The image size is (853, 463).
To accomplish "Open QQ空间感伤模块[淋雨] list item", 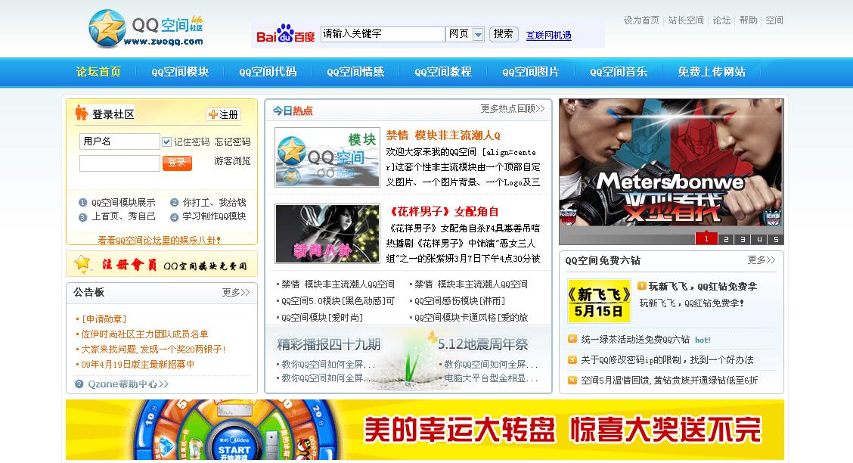I will [461, 301].
